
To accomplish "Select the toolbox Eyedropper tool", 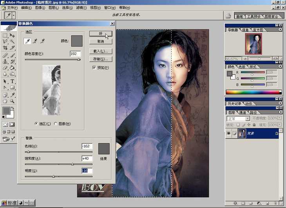I will [12, 95].
